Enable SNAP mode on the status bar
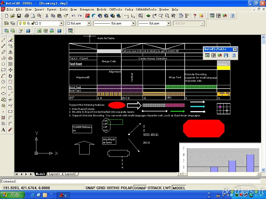 click(90, 188)
